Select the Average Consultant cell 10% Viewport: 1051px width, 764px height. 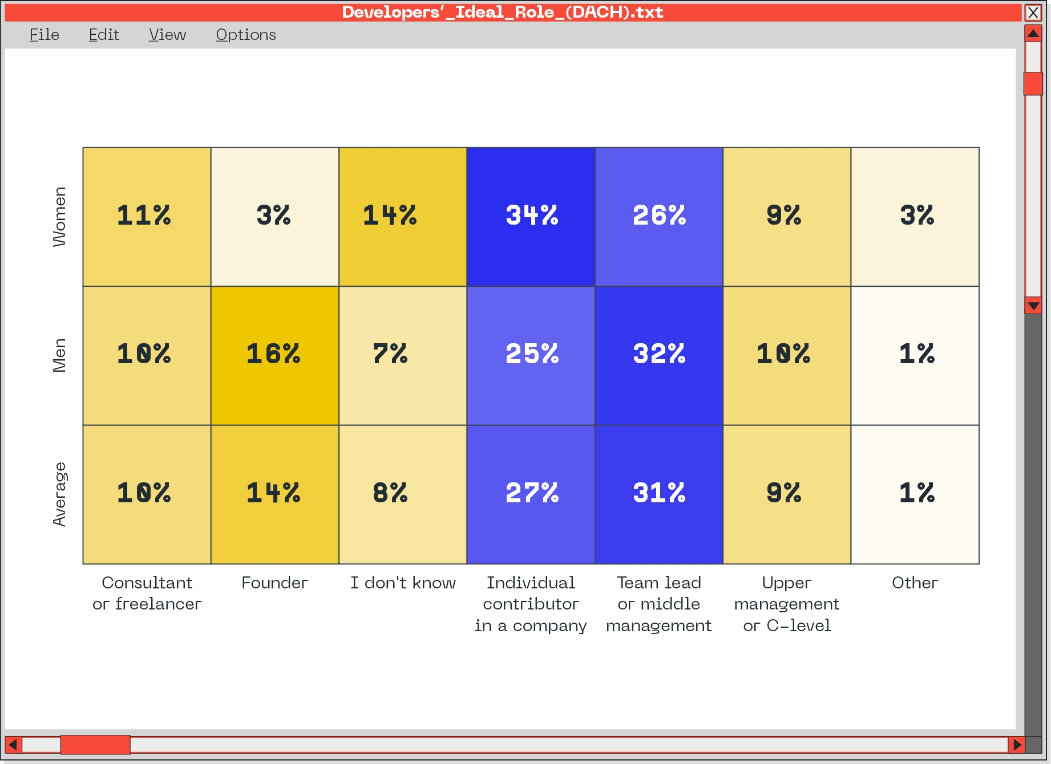point(147,494)
